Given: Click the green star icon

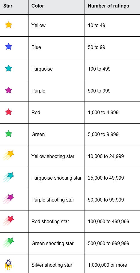Looking at the screenshot, I should coord(8,134).
